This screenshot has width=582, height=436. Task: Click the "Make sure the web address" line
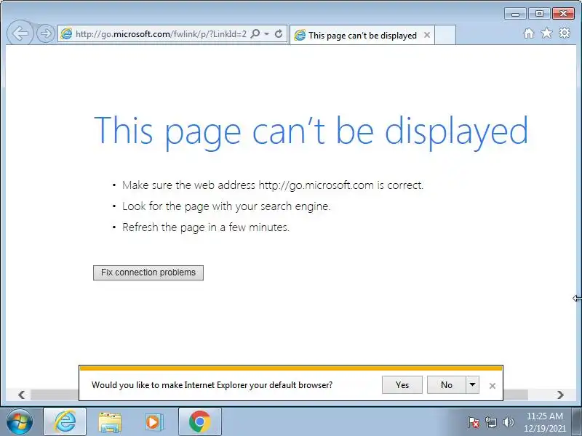(x=273, y=185)
